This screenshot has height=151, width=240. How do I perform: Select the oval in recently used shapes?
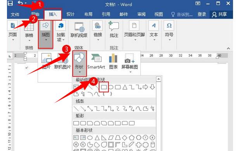pyautogui.click(x=111, y=87)
